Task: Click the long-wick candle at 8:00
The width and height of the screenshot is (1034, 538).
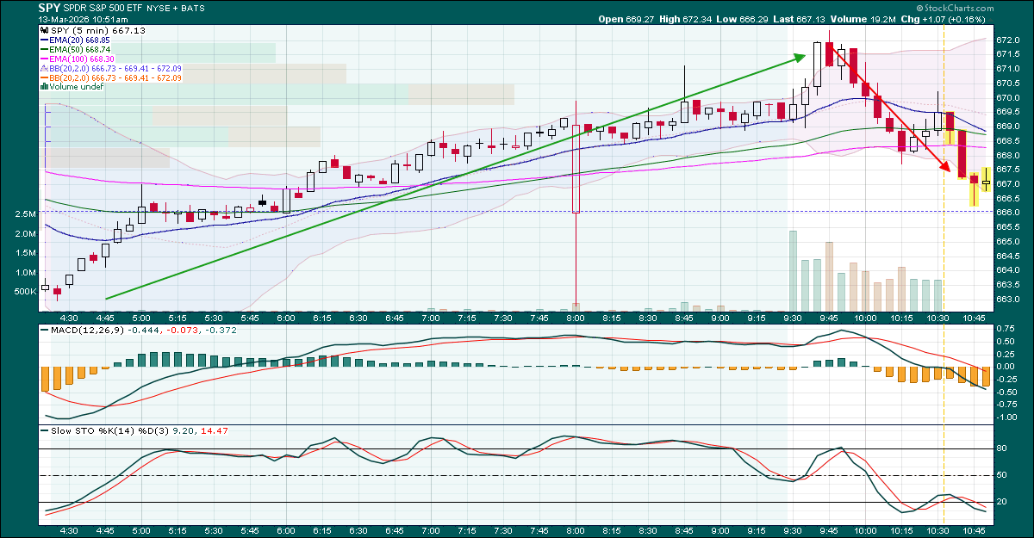Action: [575, 202]
